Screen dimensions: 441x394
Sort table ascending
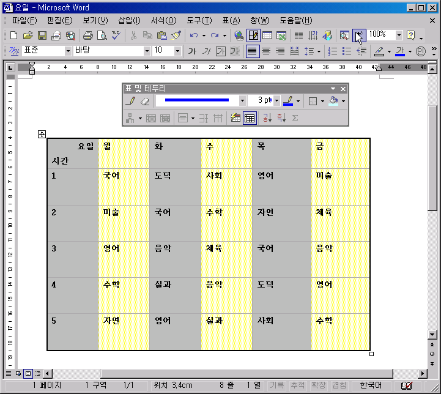coord(267,118)
